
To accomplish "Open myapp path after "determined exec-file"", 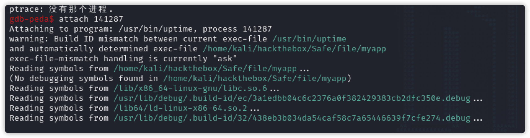I will tap(294, 49).
